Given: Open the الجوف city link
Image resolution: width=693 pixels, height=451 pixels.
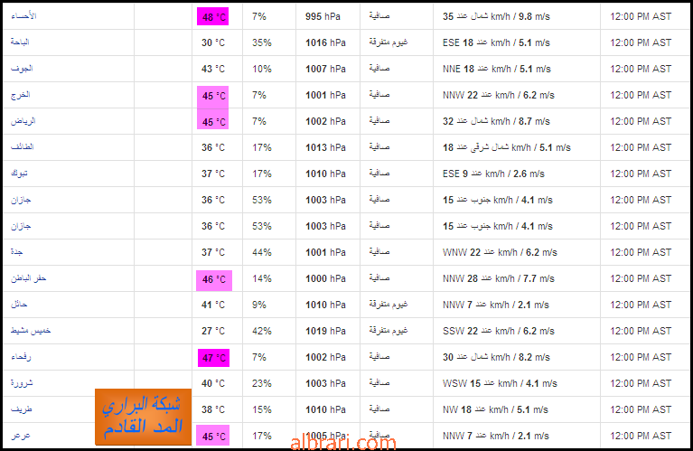Looking at the screenshot, I should click(x=22, y=68).
